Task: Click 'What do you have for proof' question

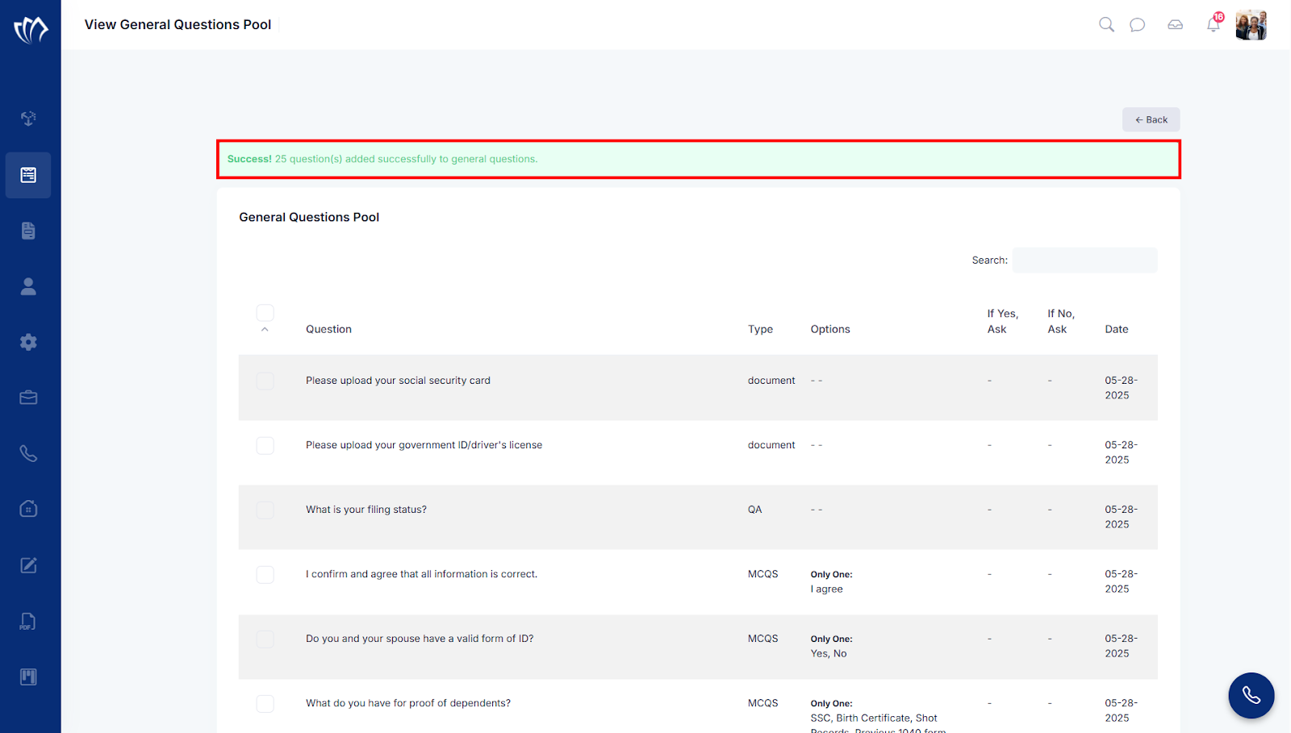Action: point(408,703)
